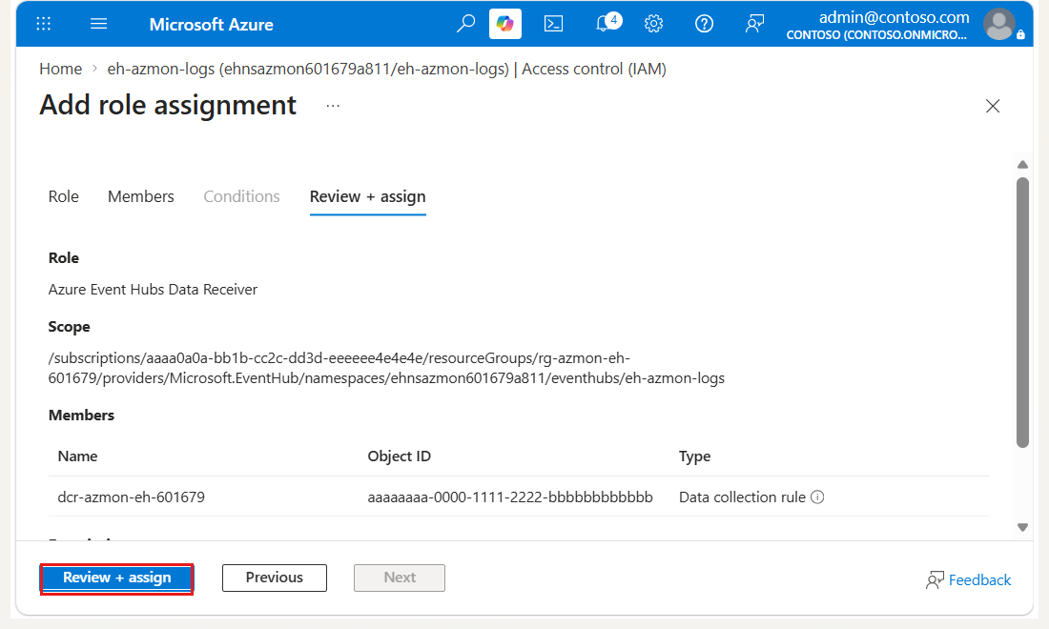Click the disabled Next button
Screen dimensions: 1049x629
tap(400, 578)
